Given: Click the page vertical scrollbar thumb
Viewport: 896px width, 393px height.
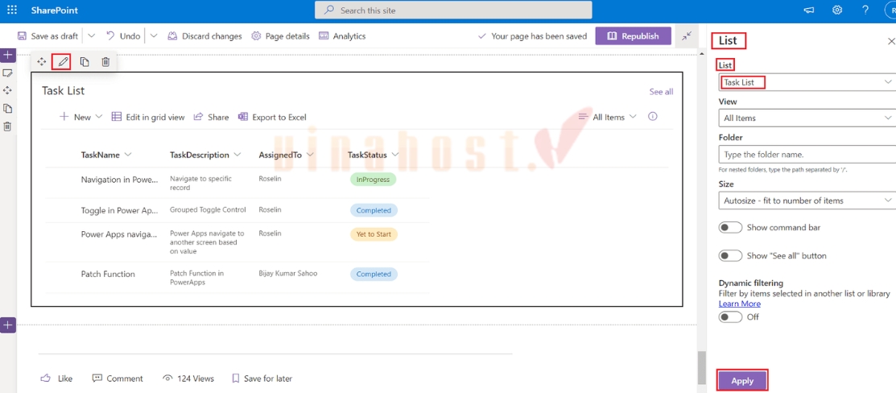Looking at the screenshot, I should point(701,367).
